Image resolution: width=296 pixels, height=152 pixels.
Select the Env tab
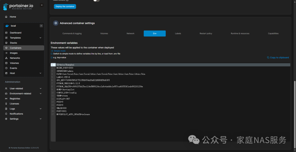pos(155,33)
